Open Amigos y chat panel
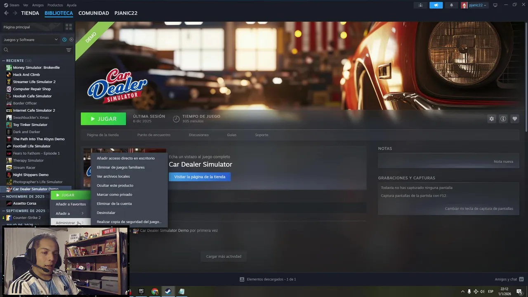 (x=509, y=279)
